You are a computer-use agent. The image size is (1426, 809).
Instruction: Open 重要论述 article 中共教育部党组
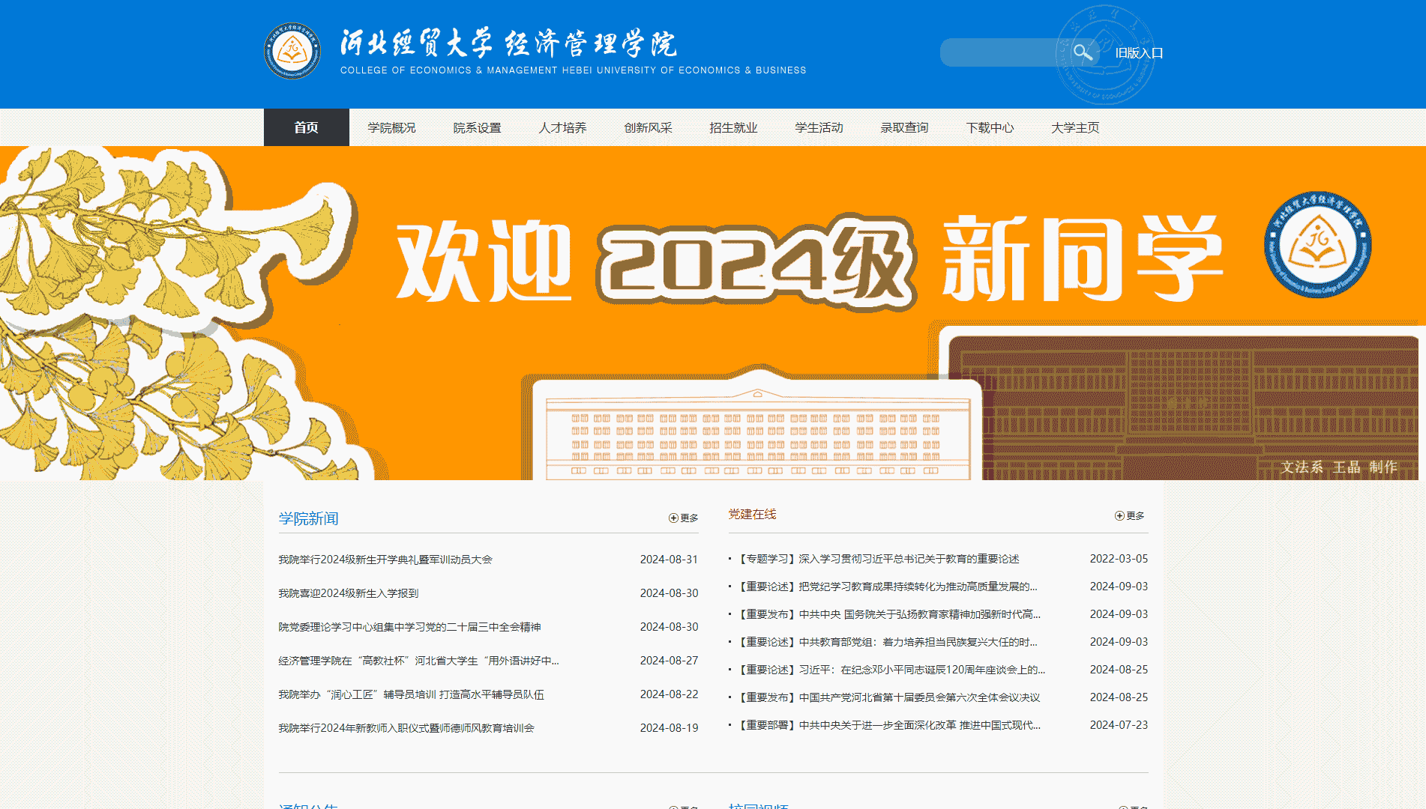[x=887, y=642]
